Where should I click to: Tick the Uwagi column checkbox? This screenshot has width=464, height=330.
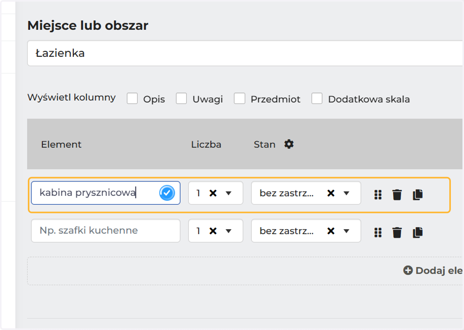(x=181, y=99)
